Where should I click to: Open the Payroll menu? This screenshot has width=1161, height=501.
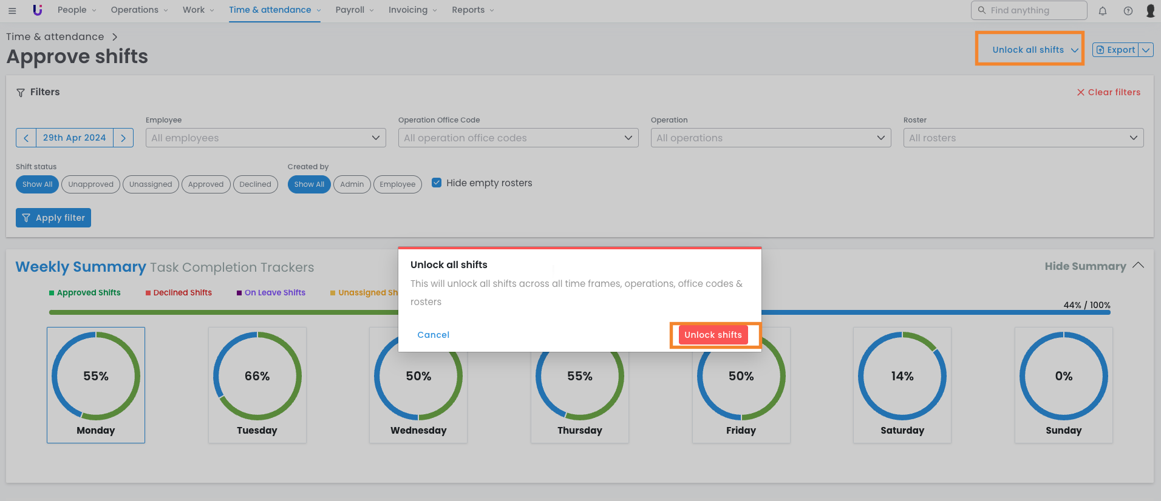click(354, 10)
